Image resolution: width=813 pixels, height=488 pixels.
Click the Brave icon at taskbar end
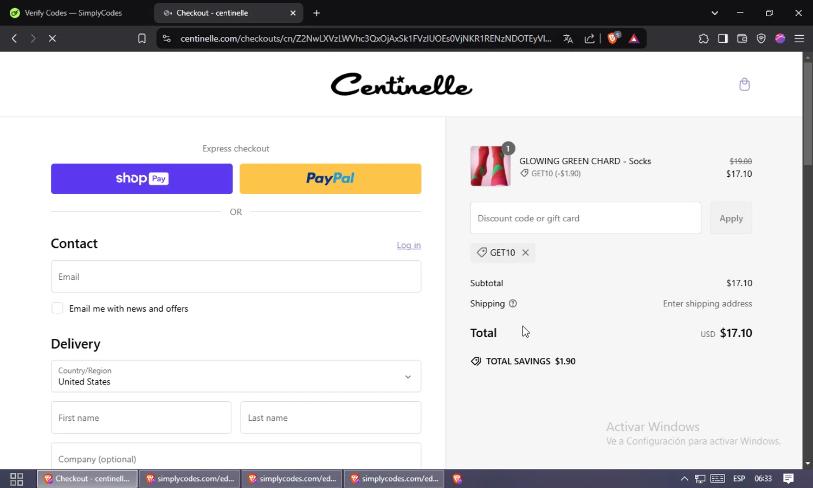tap(457, 479)
